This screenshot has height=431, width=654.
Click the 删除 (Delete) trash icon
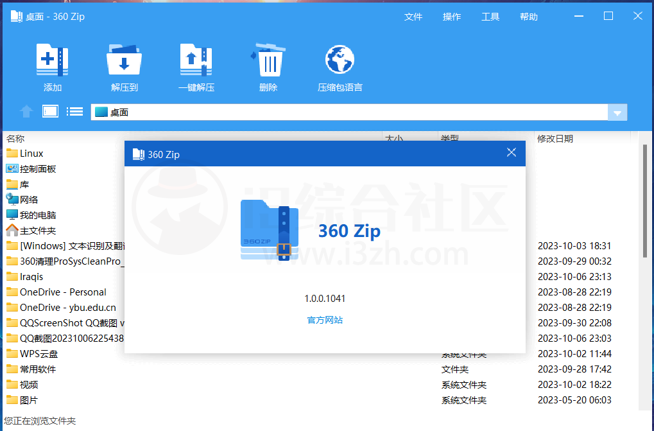point(268,60)
